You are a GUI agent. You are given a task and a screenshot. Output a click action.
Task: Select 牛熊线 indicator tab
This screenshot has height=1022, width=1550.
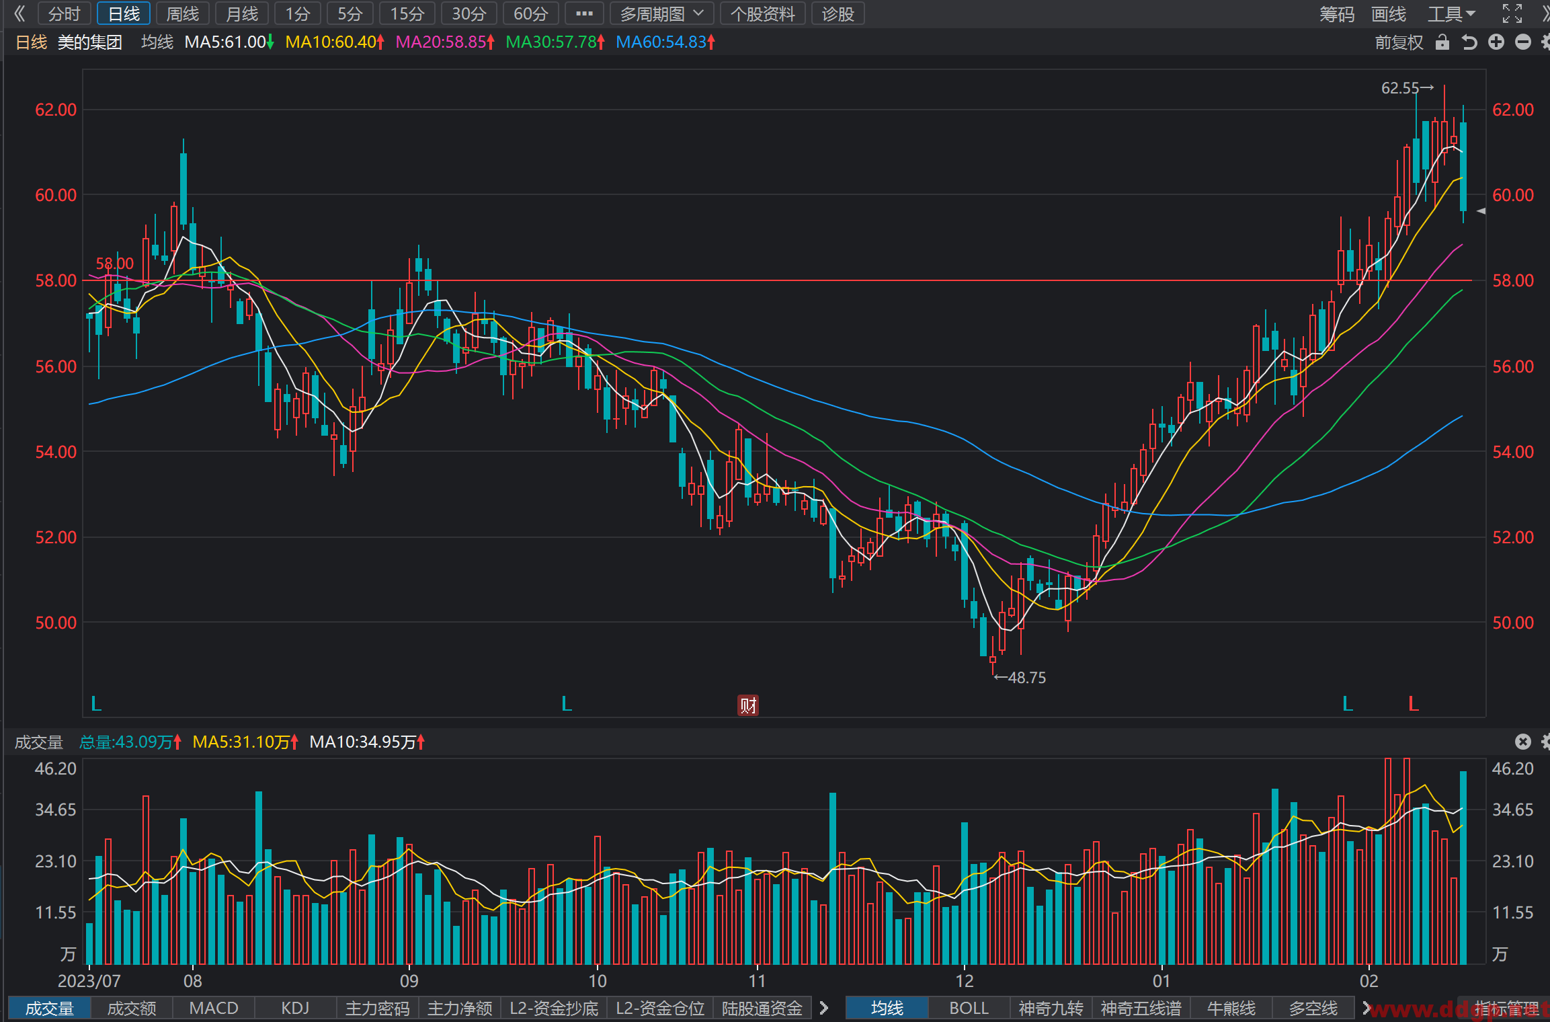pyautogui.click(x=1231, y=1009)
